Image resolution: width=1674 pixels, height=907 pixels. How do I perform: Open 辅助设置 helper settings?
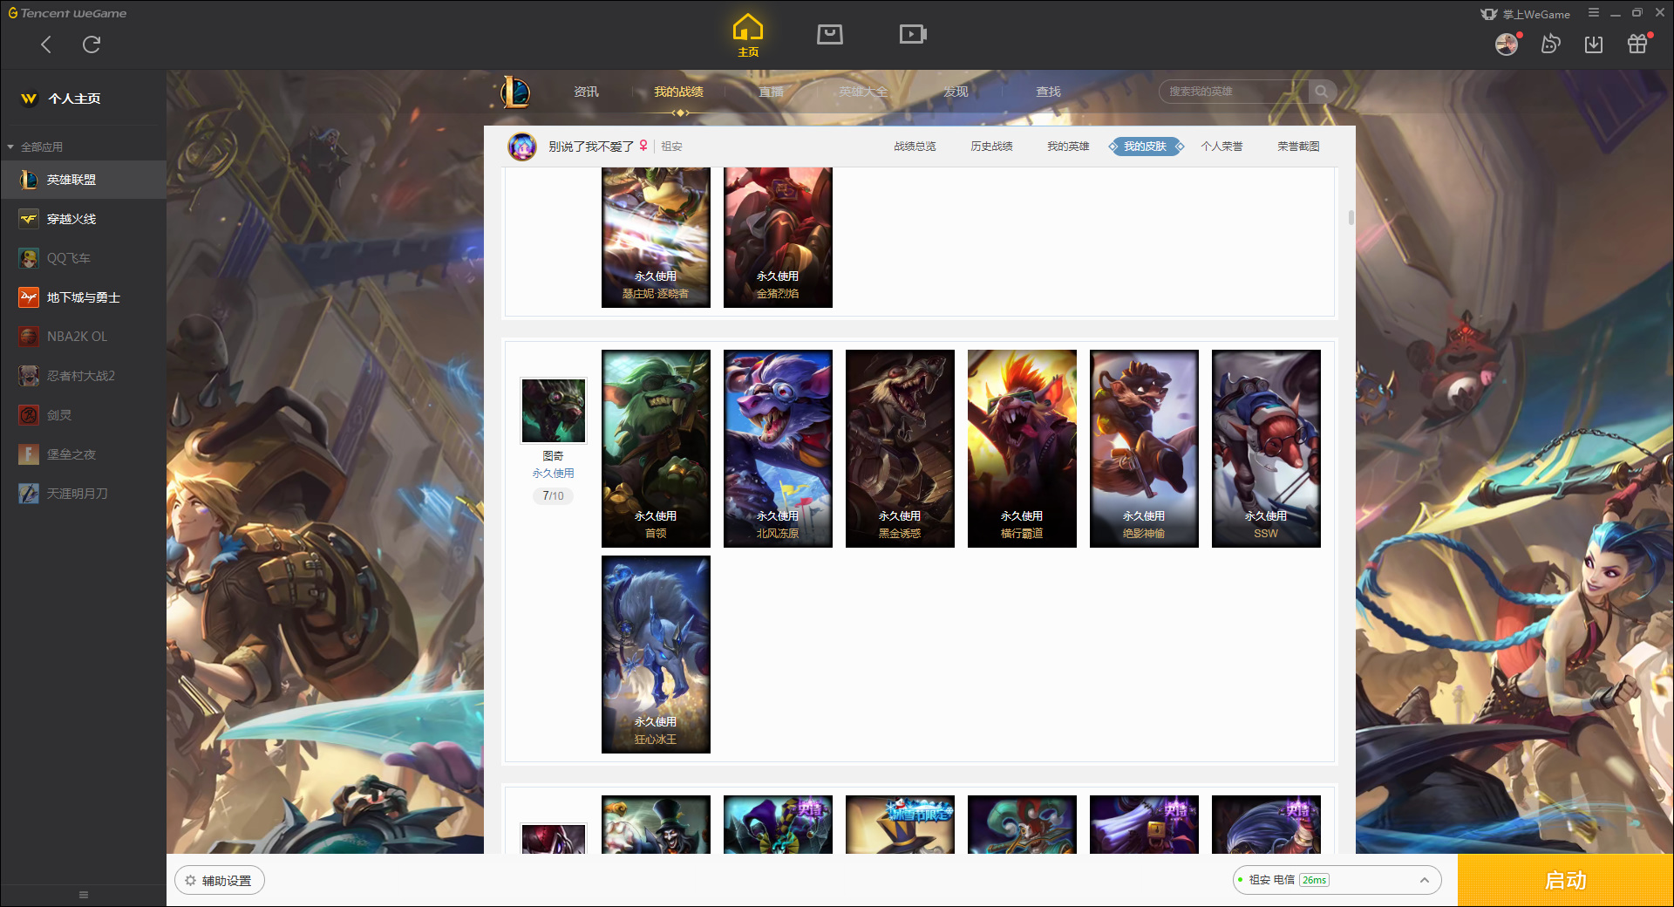click(220, 881)
